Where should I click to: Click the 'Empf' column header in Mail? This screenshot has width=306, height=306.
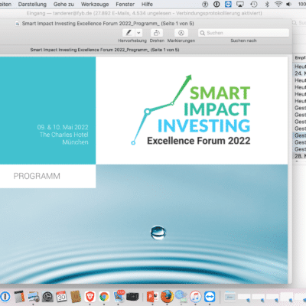300,58
